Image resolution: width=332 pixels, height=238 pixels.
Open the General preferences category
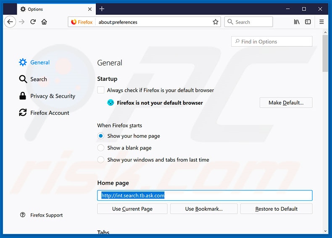pos(34,62)
